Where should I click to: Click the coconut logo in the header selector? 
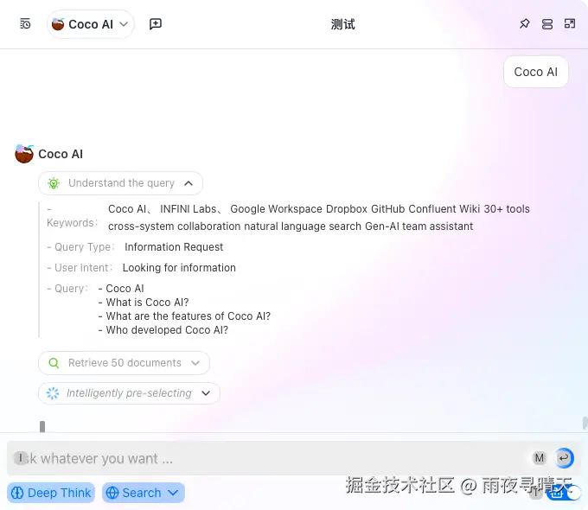click(x=58, y=24)
